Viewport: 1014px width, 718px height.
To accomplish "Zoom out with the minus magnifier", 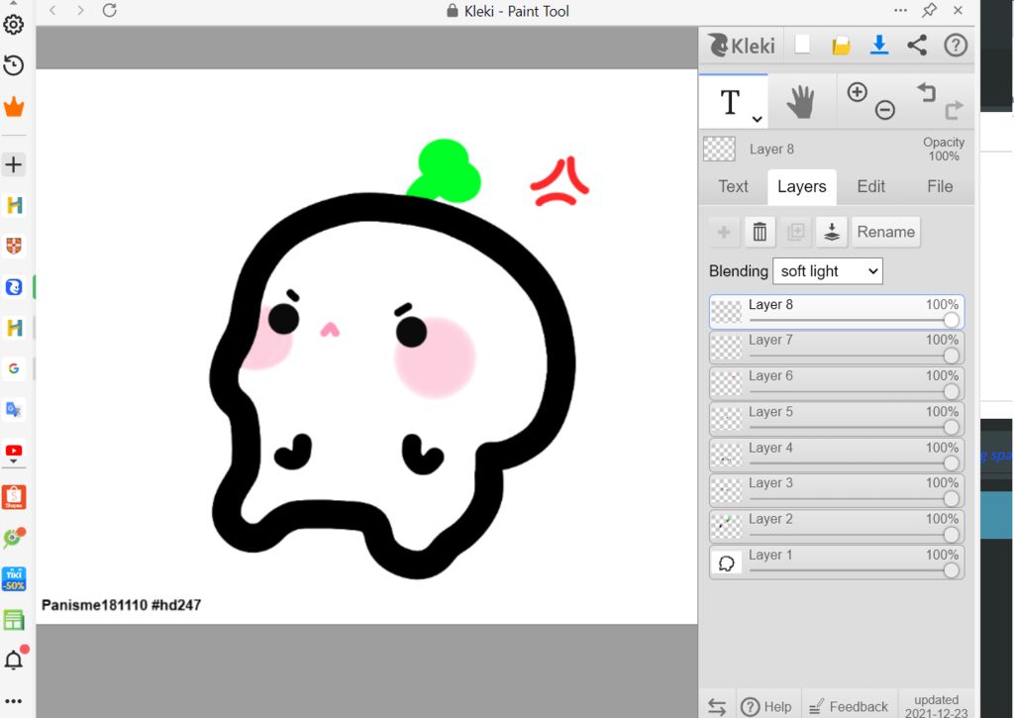I will click(x=884, y=110).
